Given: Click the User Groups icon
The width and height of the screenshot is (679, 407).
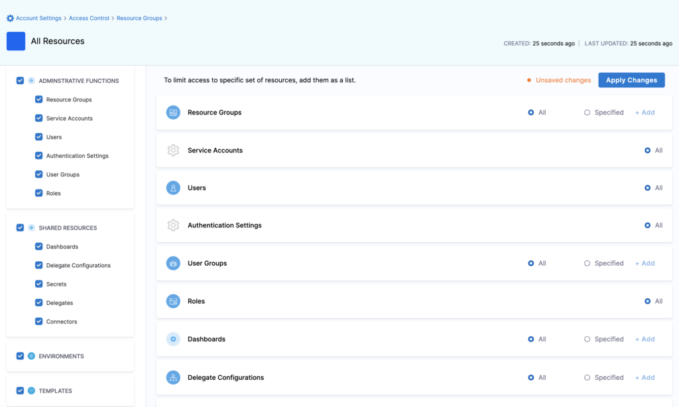Looking at the screenshot, I should [173, 263].
